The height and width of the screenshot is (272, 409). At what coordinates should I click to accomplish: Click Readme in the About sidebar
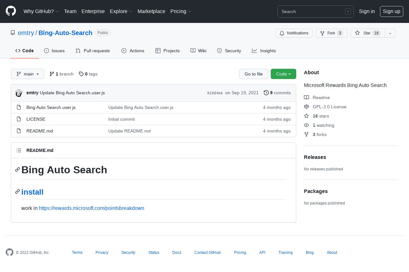point(317,97)
